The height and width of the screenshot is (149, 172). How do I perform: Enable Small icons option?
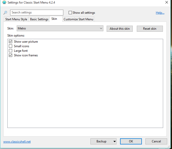click(11, 46)
